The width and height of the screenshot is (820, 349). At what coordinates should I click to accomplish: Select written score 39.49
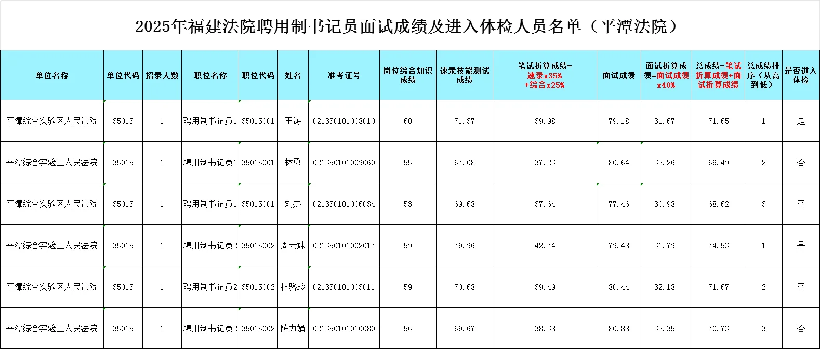[545, 287]
